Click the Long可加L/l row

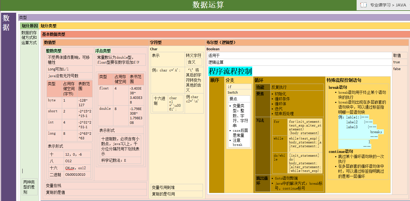pyautogui.click(x=69, y=69)
